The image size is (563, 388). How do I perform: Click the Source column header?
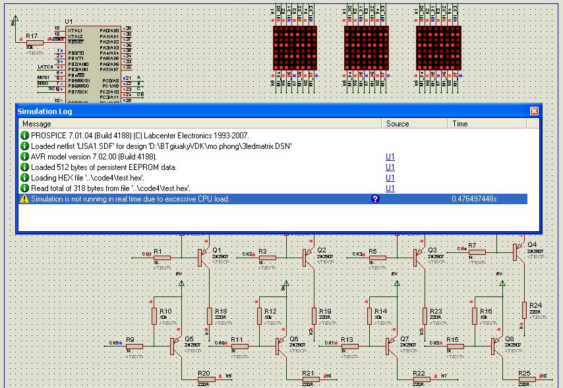click(415, 124)
